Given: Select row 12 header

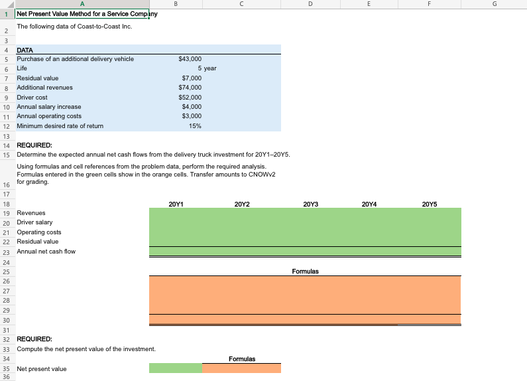Looking at the screenshot, I should pos(7,127).
